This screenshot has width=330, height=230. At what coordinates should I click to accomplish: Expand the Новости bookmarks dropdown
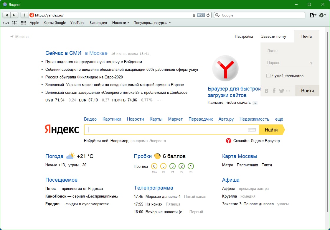(x=121, y=23)
